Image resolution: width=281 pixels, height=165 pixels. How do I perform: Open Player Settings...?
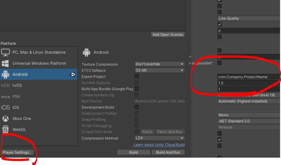pos(17,152)
